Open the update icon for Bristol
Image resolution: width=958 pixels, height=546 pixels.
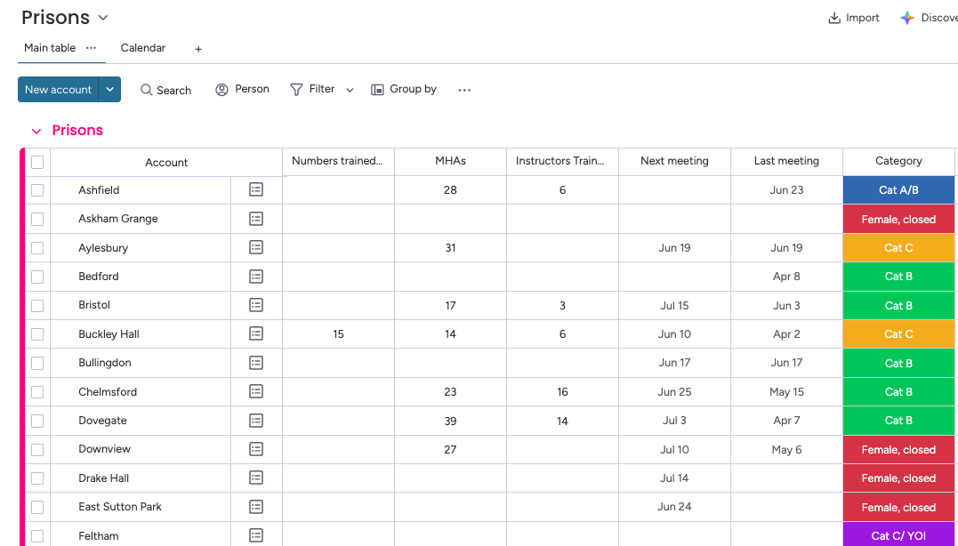tap(256, 305)
